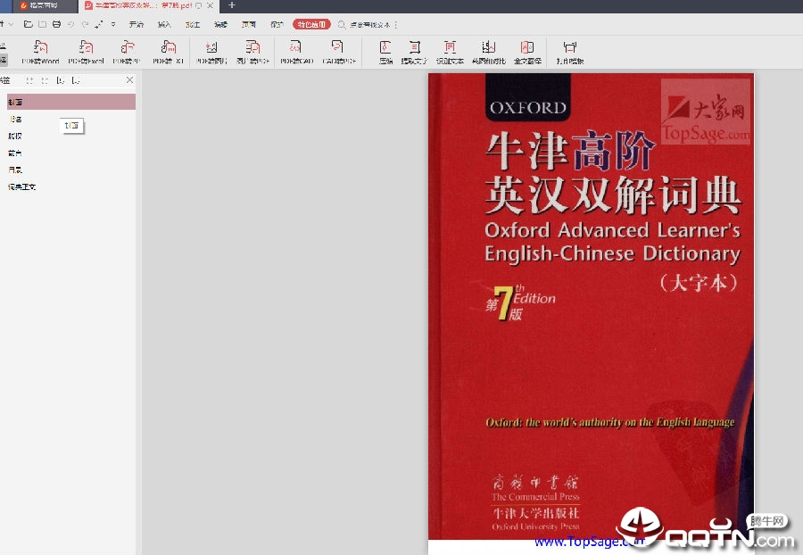Screen dimensions: 803x555
Task: Open the 编辑 (Edit) menu tab
Action: [220, 24]
